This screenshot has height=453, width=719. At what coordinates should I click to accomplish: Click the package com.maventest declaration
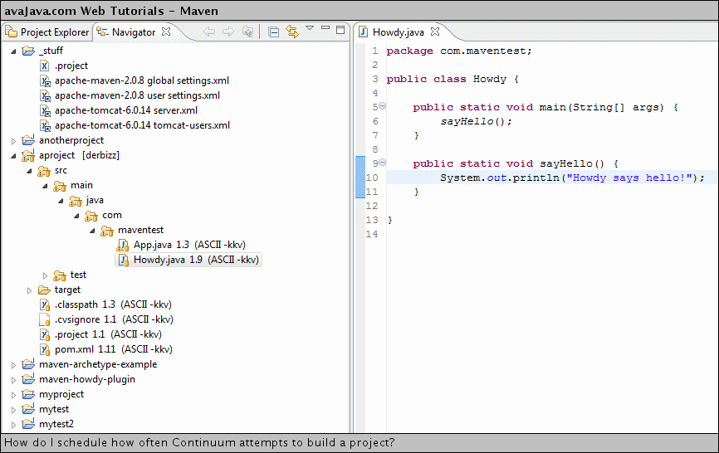(x=459, y=51)
